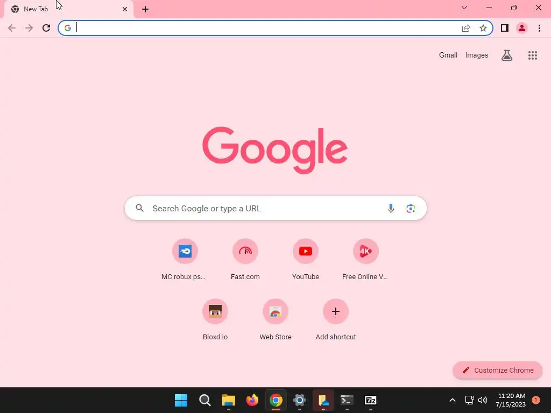Viewport: 551px width, 413px height.
Task: Close the New Tab tab
Action: 125,9
